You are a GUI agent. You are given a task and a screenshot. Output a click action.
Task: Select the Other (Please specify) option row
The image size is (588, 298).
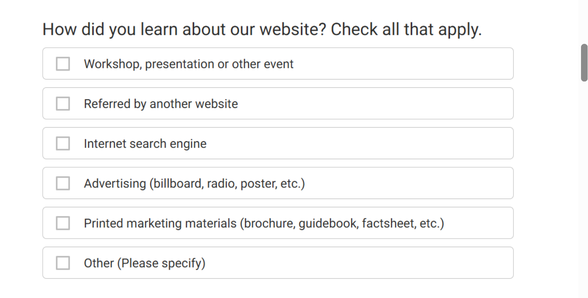[x=278, y=263]
